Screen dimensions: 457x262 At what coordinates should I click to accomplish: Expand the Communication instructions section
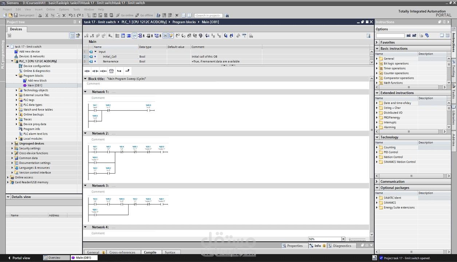click(377, 182)
